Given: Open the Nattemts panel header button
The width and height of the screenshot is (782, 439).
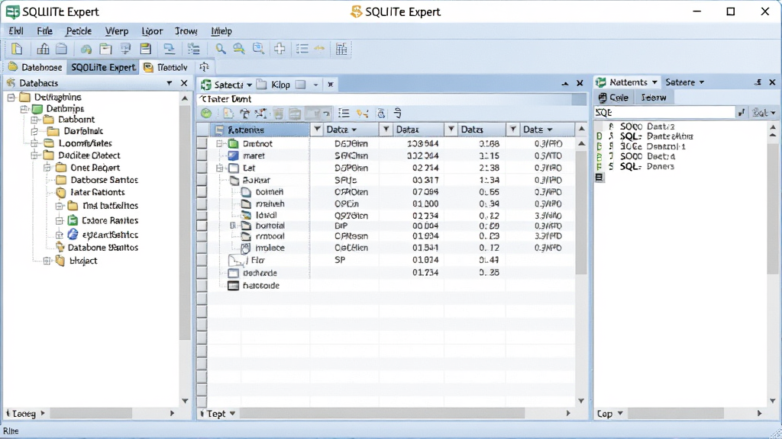Looking at the screenshot, I should (628, 82).
